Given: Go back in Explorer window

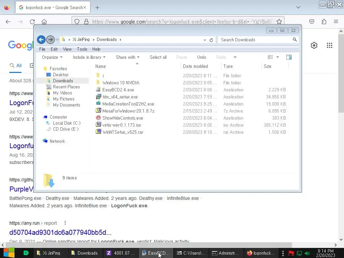Looking at the screenshot, I should tap(41, 40).
